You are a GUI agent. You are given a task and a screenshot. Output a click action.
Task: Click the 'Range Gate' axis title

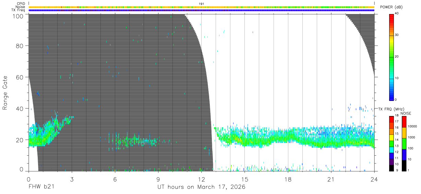tap(5, 93)
